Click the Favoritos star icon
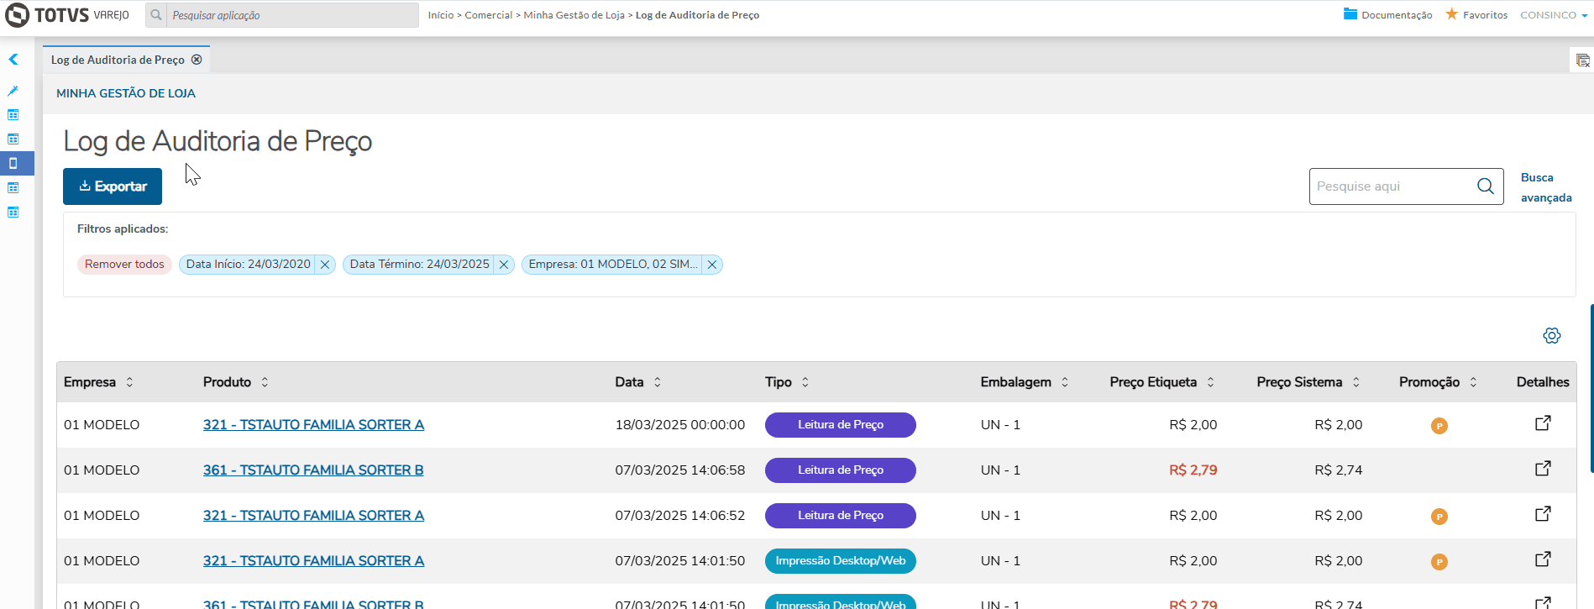Screen dimensions: 1594x609 1451,14
